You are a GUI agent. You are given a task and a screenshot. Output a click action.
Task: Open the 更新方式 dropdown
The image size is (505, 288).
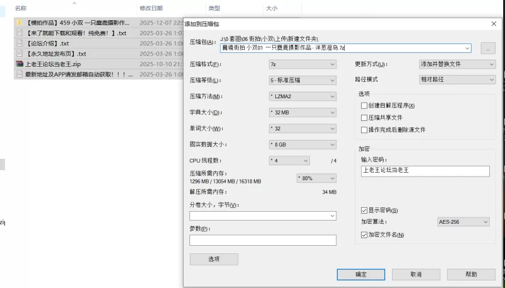click(x=457, y=64)
